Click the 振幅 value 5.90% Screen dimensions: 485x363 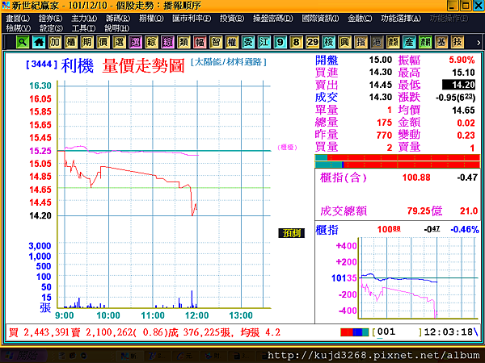coord(462,60)
